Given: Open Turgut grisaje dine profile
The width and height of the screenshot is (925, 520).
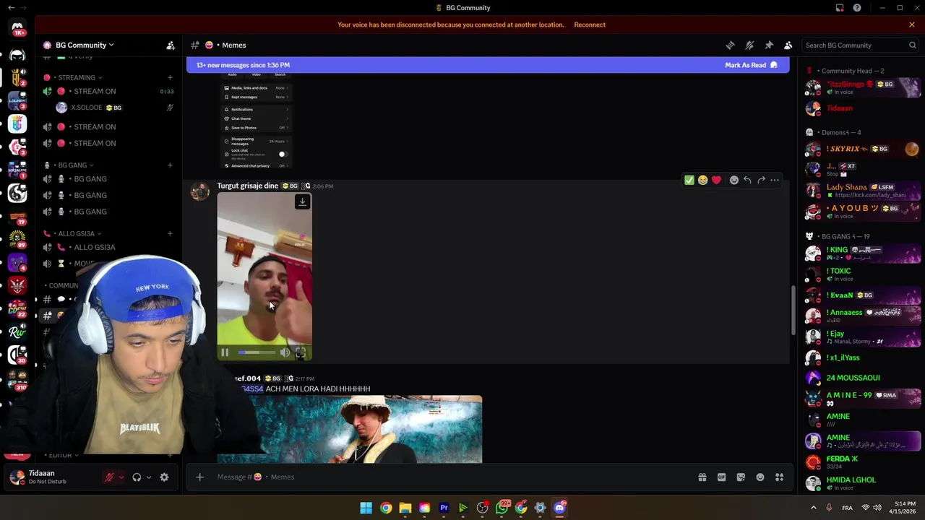Looking at the screenshot, I should [247, 186].
